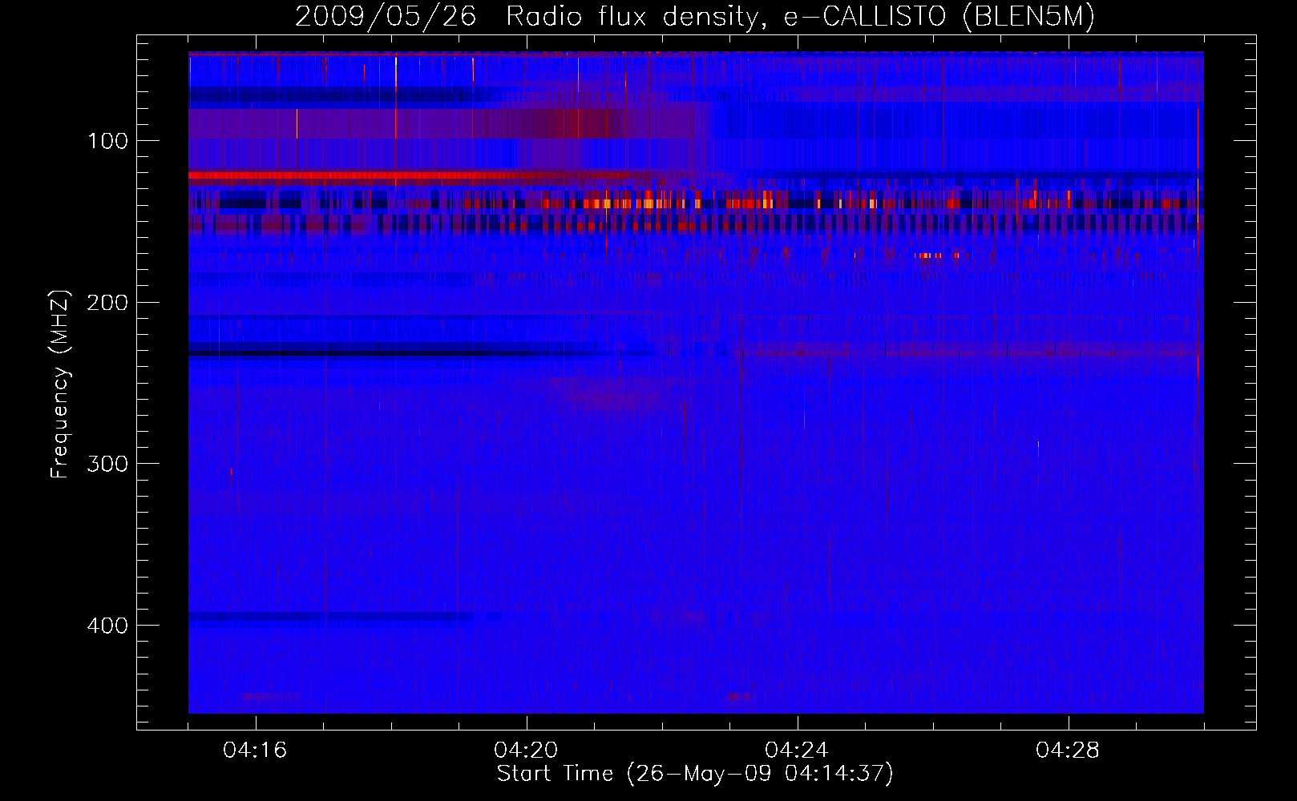
Task: Click the 'Start Time (26-May-09 04:14:37)' label
Action: 695,774
